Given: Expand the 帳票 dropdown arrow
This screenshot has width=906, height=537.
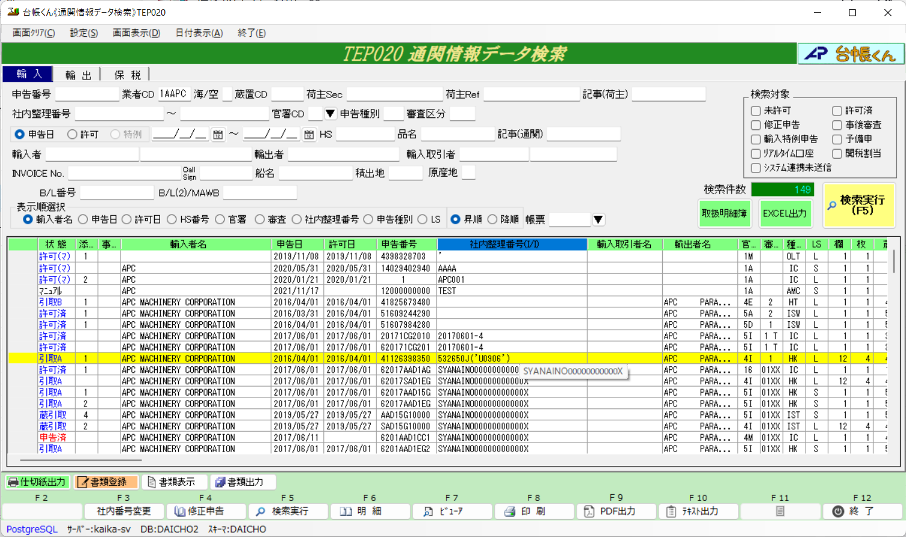Looking at the screenshot, I should pyautogui.click(x=598, y=219).
